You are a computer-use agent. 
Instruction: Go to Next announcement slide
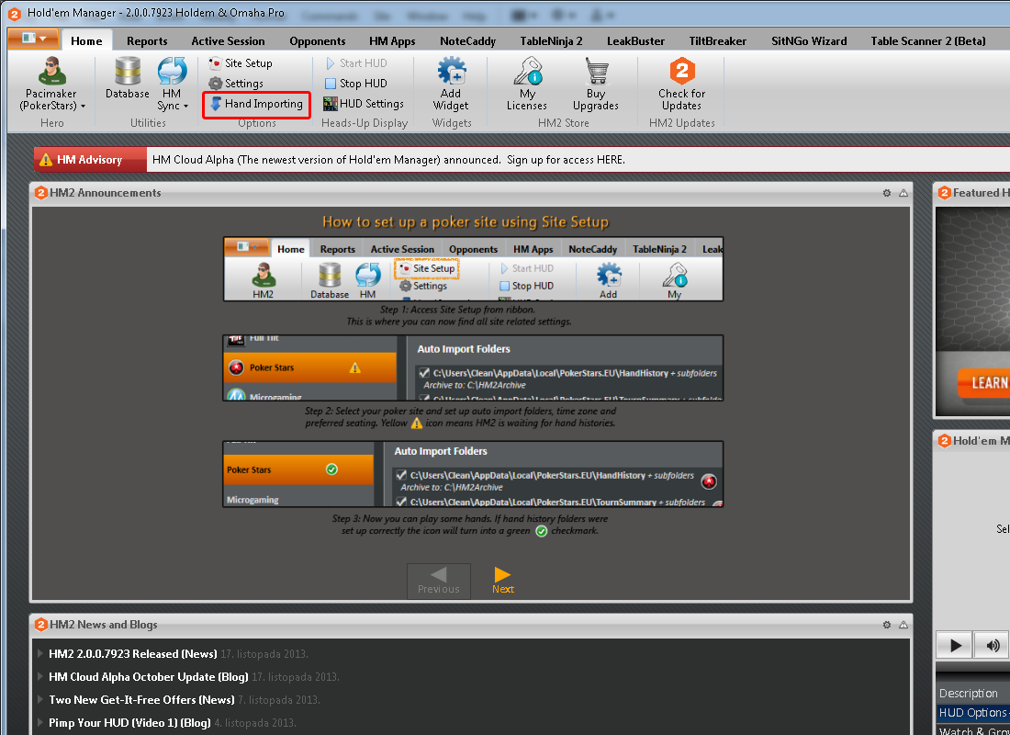[x=502, y=581]
